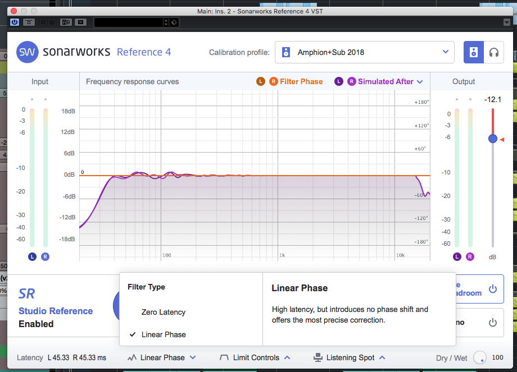This screenshot has height=372, width=517.
Task: Click the Studio Reference Enabled label
Action: pos(56,318)
